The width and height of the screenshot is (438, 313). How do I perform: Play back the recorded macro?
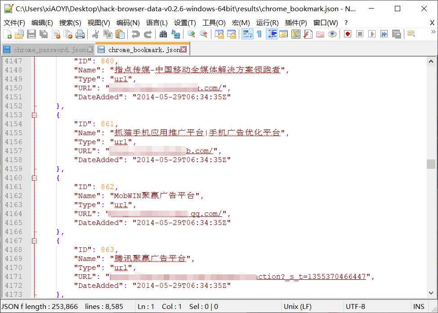coord(372,34)
